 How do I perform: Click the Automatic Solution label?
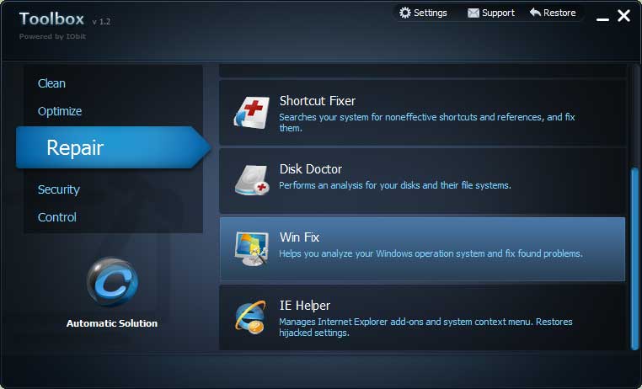(112, 323)
